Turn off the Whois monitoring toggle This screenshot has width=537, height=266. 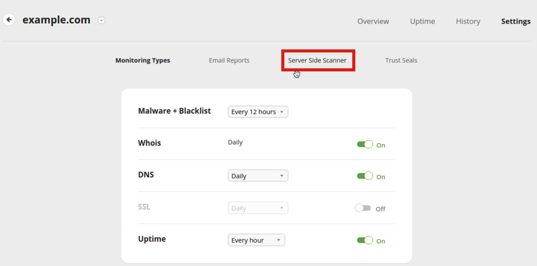click(365, 144)
